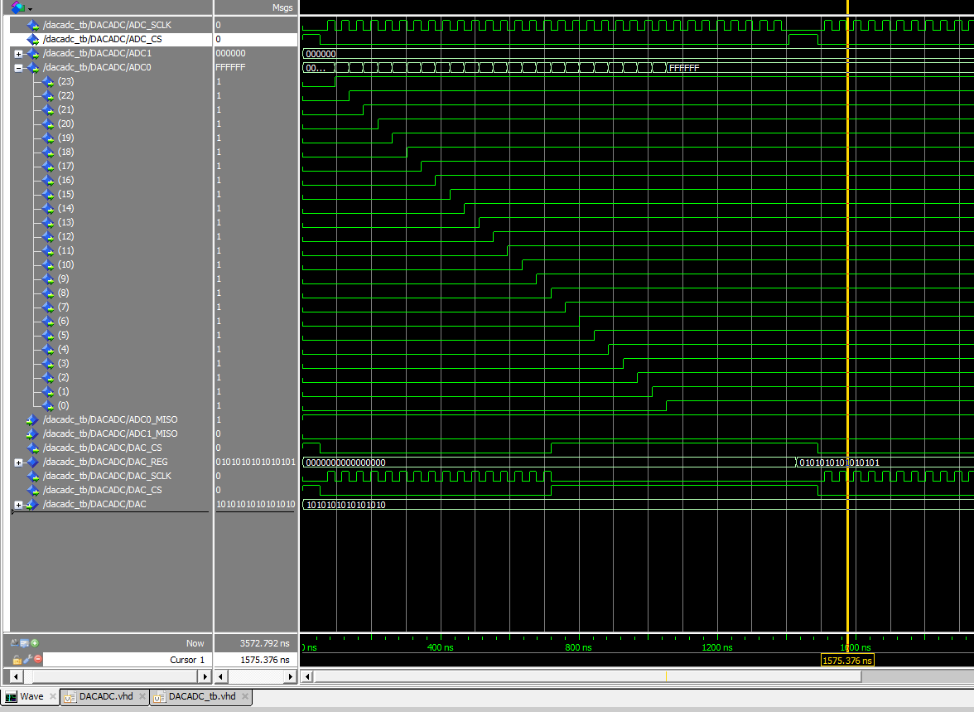Click bit (8) signal icon
This screenshot has height=712, width=974.
(x=48, y=293)
